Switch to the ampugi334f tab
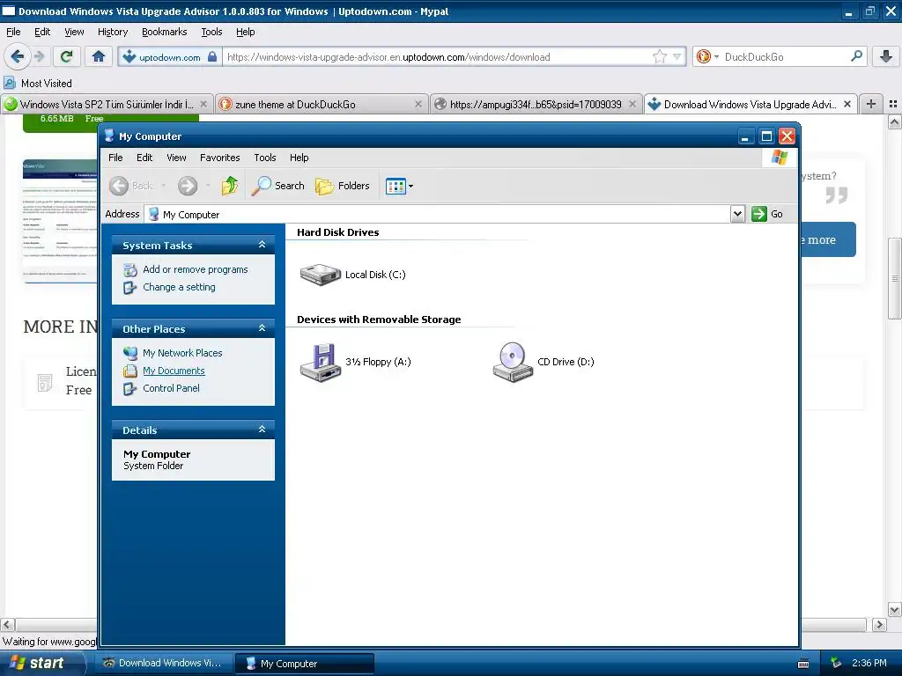The width and height of the screenshot is (902, 676). coord(536,104)
